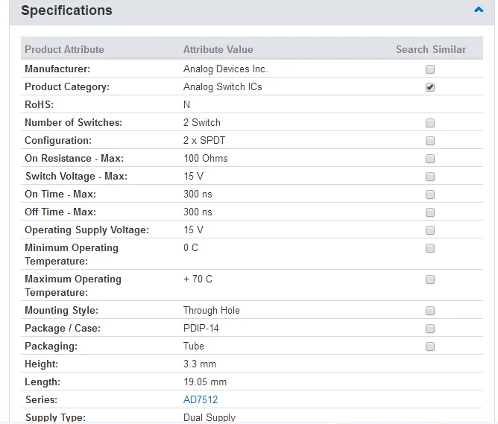Viewport: 498px width, 424px height.
Task: Click the Mounting Style: label
Action: [x=62, y=311]
